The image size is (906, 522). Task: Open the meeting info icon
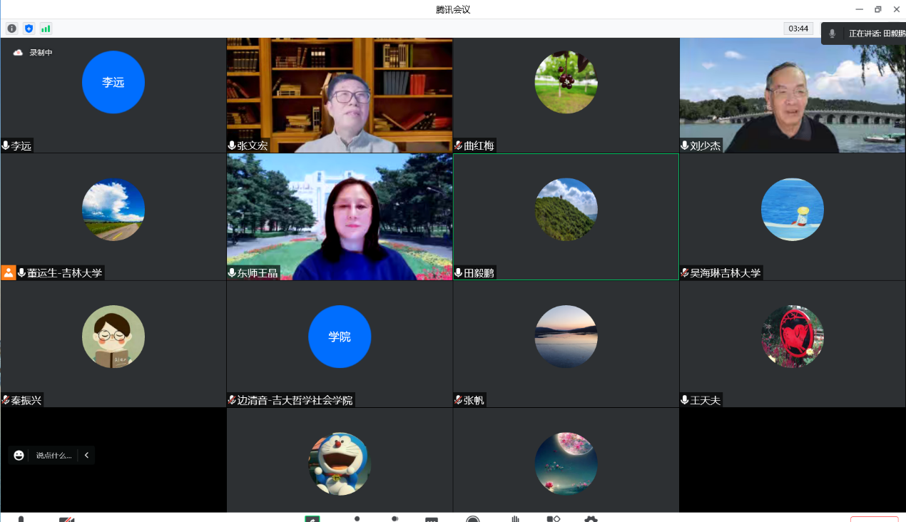point(11,29)
